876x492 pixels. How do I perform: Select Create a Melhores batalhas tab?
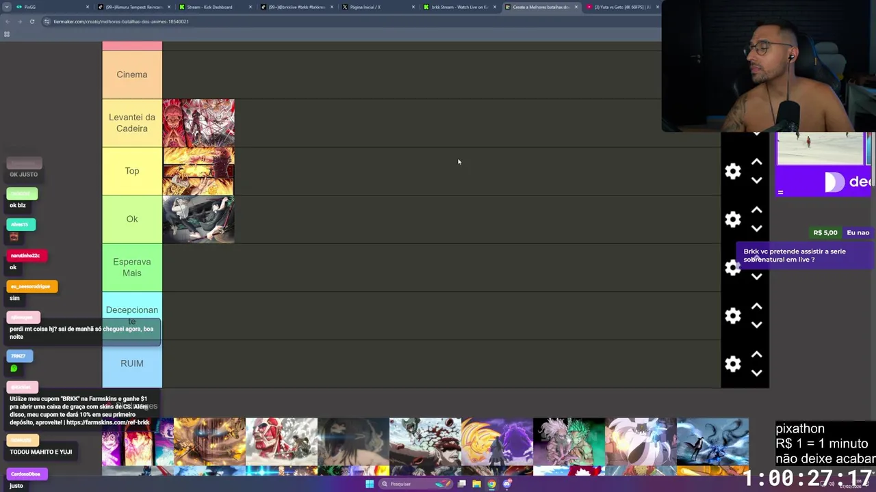[x=541, y=7]
